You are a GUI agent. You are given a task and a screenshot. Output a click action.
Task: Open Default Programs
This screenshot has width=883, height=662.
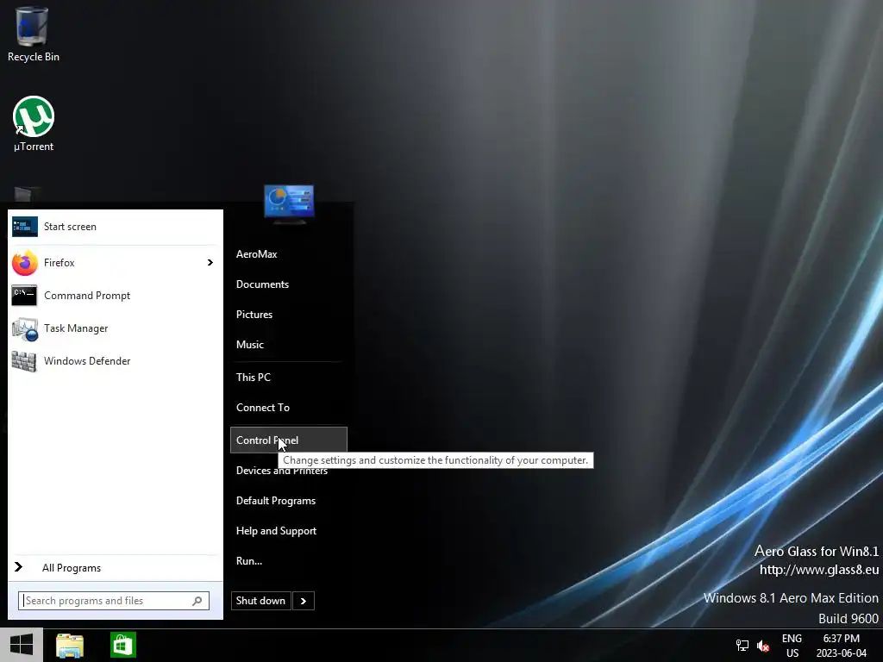click(x=276, y=501)
